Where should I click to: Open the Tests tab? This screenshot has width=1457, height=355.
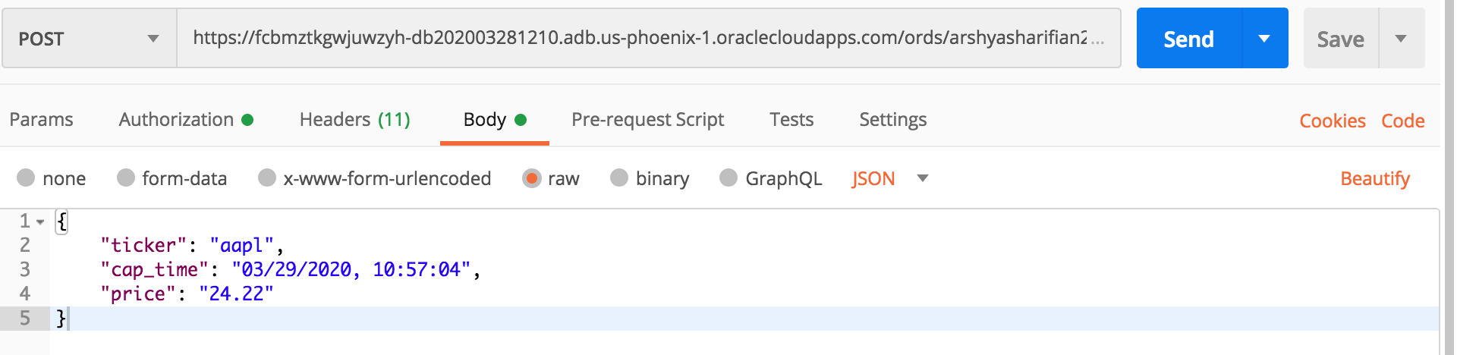tap(791, 120)
